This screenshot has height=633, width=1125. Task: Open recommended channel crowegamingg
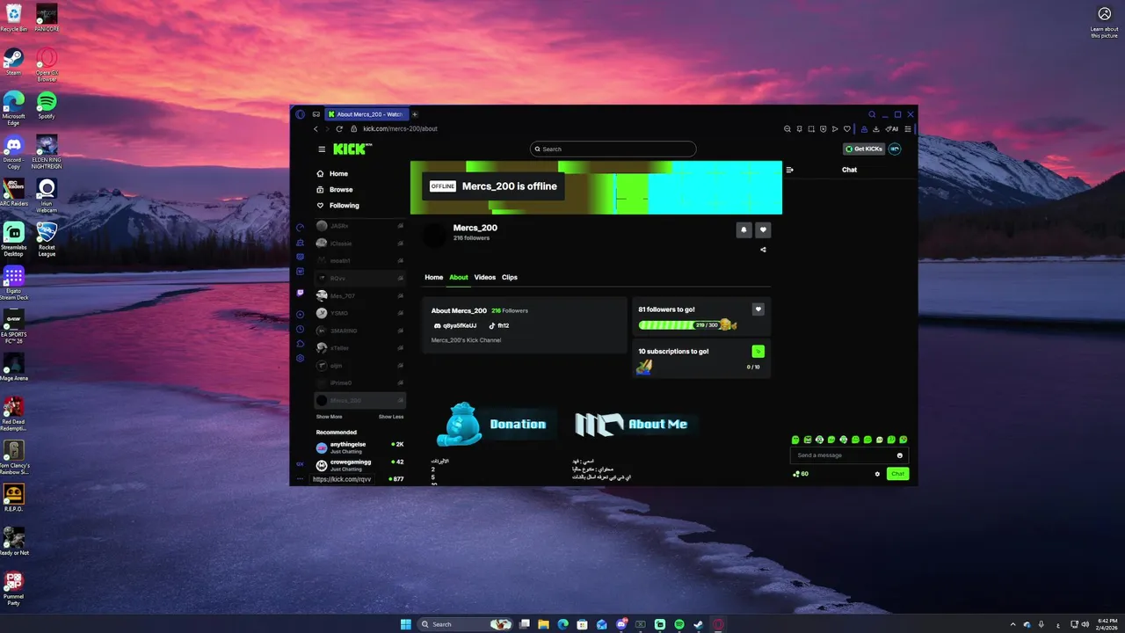(x=360, y=465)
